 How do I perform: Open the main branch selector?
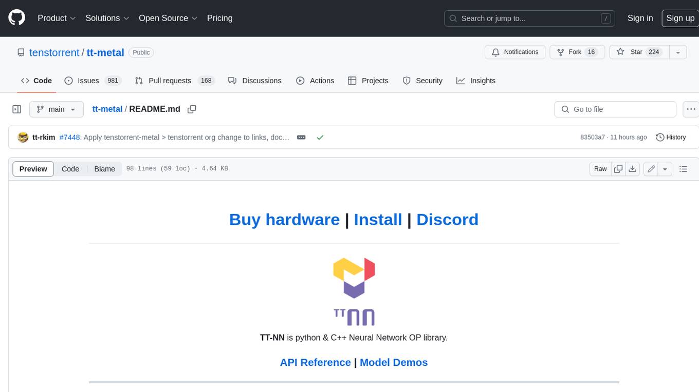[56, 109]
